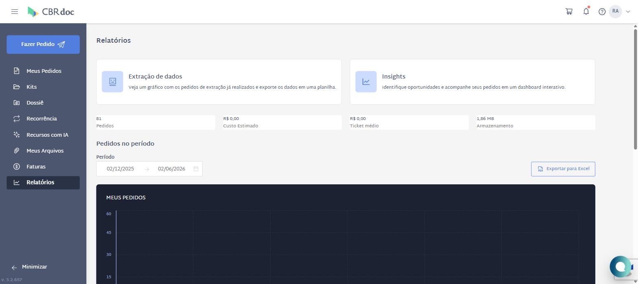
Task: Click the CBRdoc logo
Action: pyautogui.click(x=51, y=12)
